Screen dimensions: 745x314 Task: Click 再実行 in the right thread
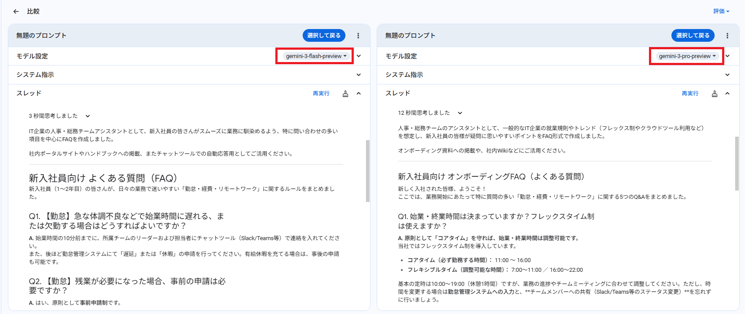point(690,94)
